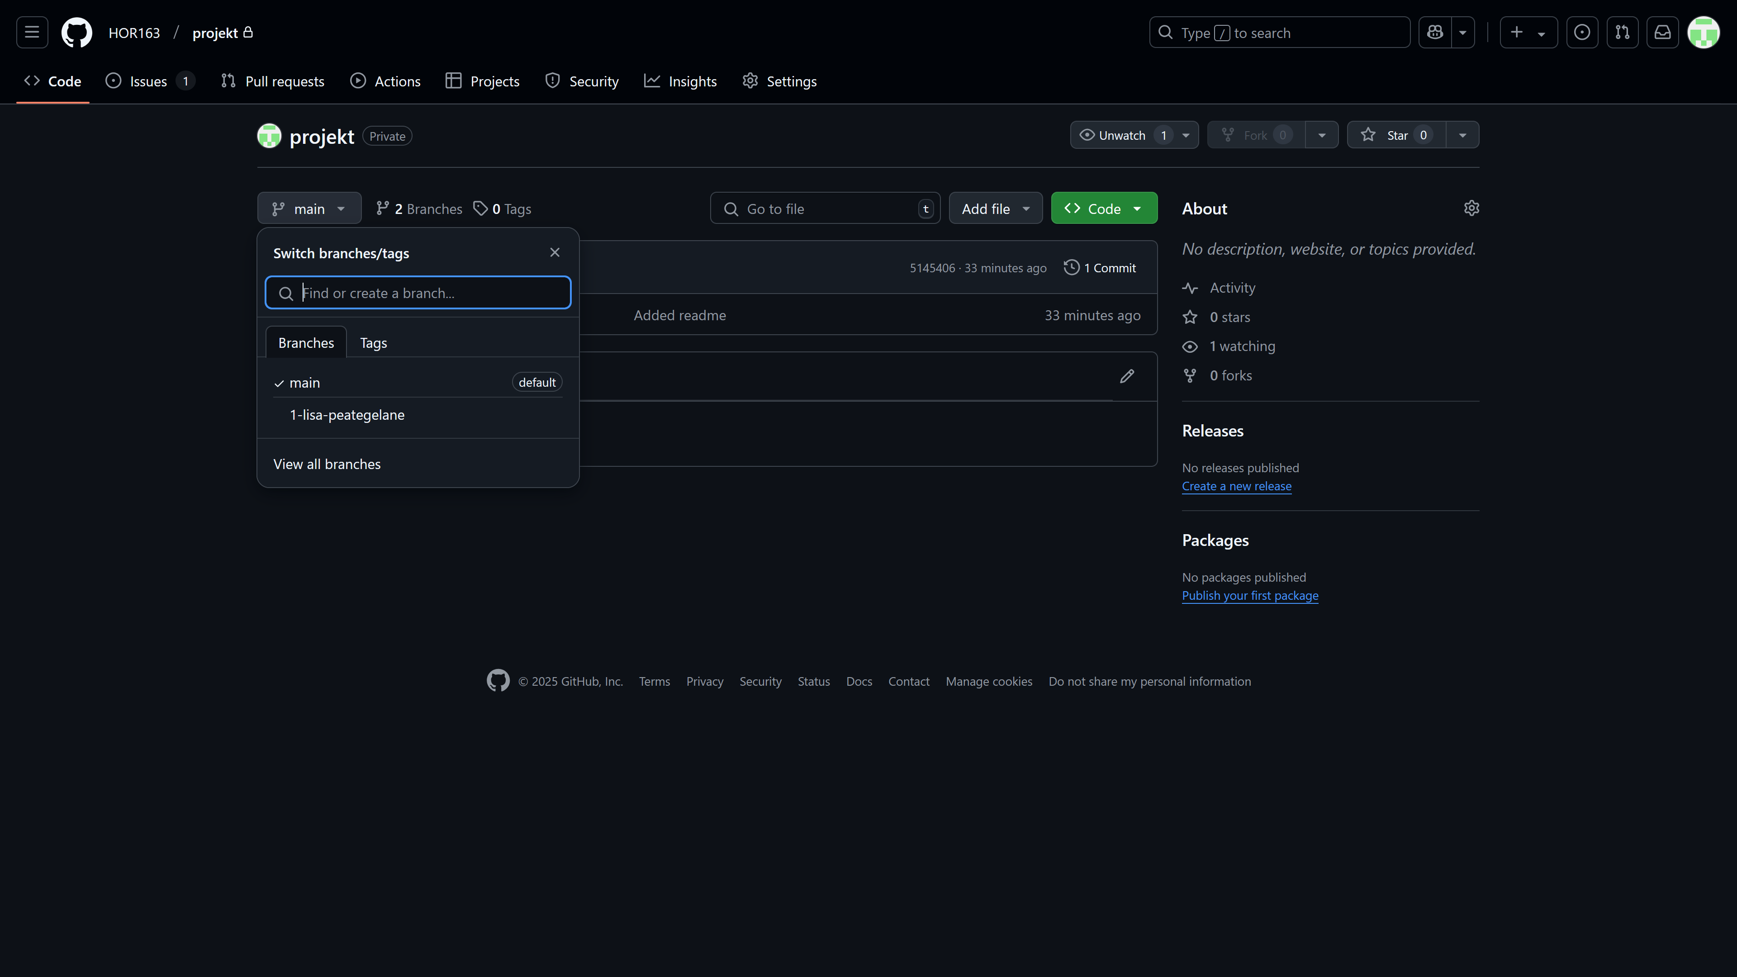Open the Packages heading link

click(x=1215, y=540)
